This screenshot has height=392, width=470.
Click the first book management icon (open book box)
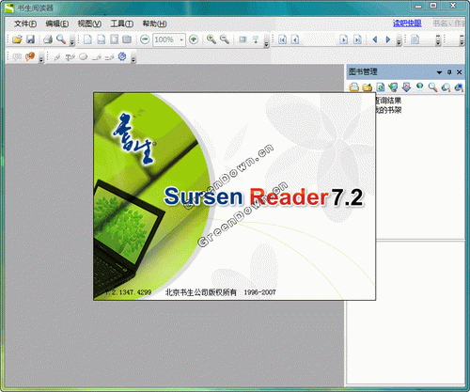[x=354, y=87]
